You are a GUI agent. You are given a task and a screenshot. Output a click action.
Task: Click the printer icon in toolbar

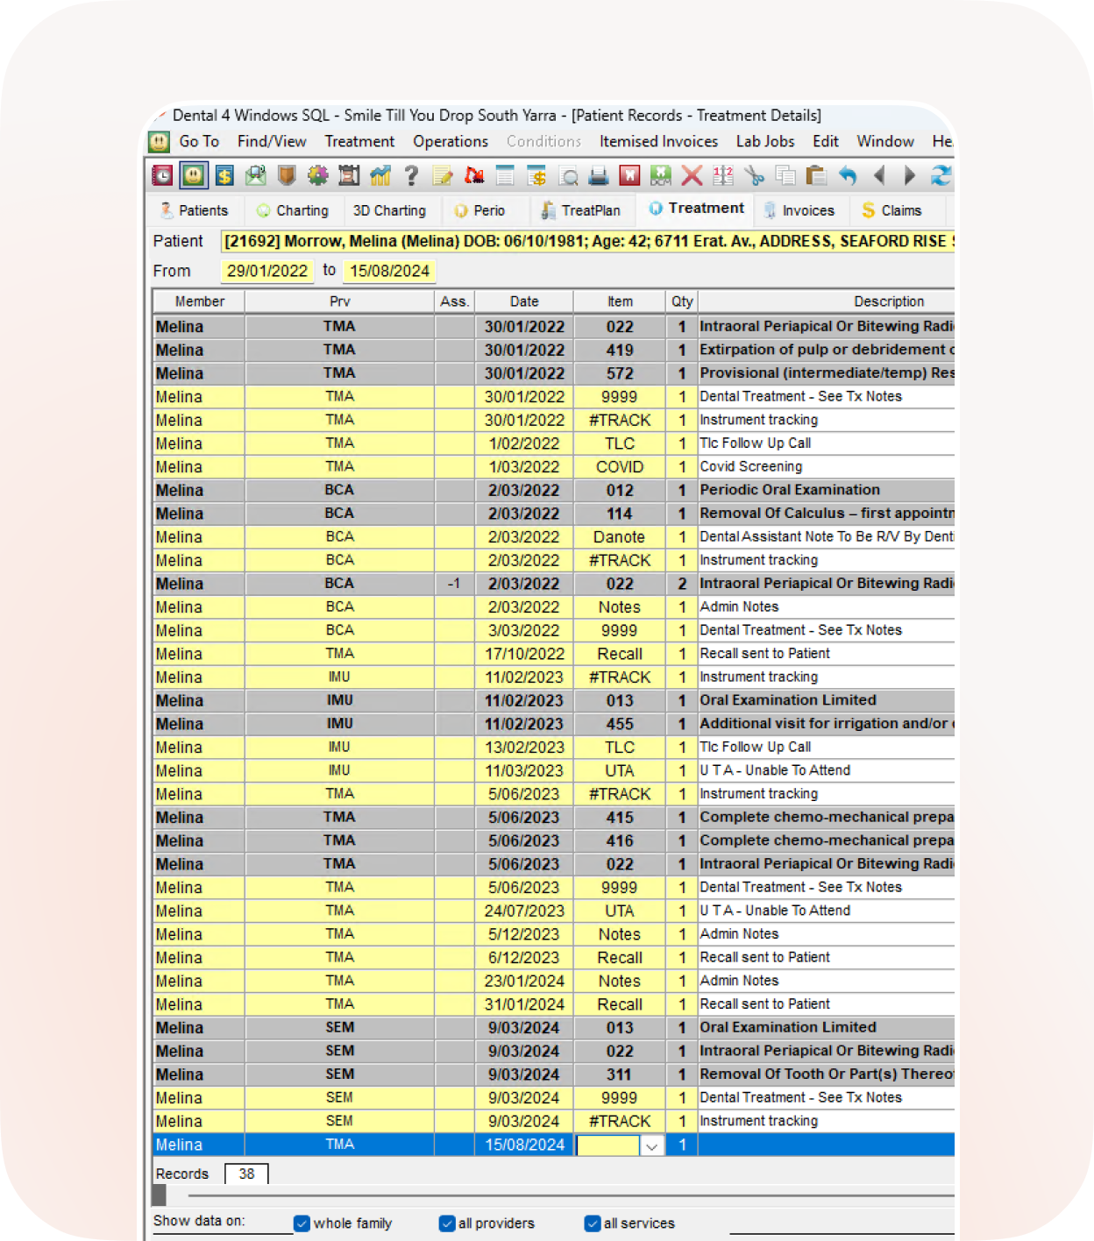tap(599, 176)
